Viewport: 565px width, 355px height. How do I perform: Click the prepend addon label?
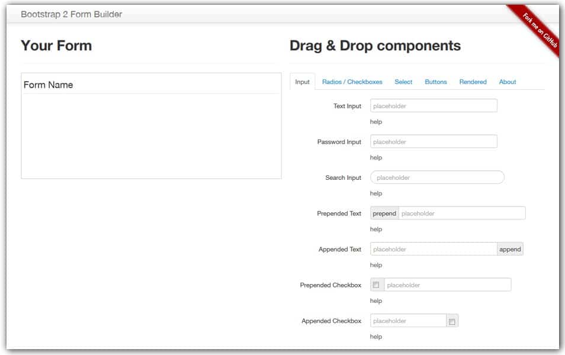[x=384, y=213]
